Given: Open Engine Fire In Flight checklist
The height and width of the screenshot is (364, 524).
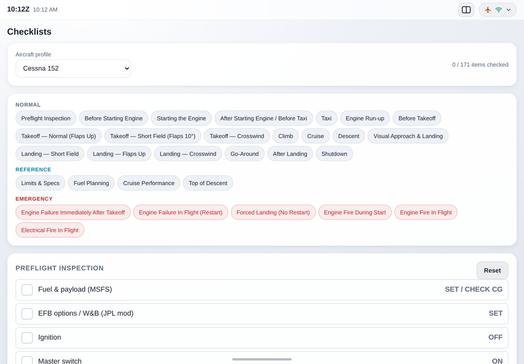Looking at the screenshot, I should pyautogui.click(x=426, y=212).
